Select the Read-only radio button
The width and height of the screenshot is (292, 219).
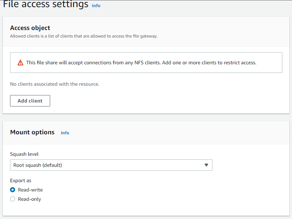tap(13, 199)
